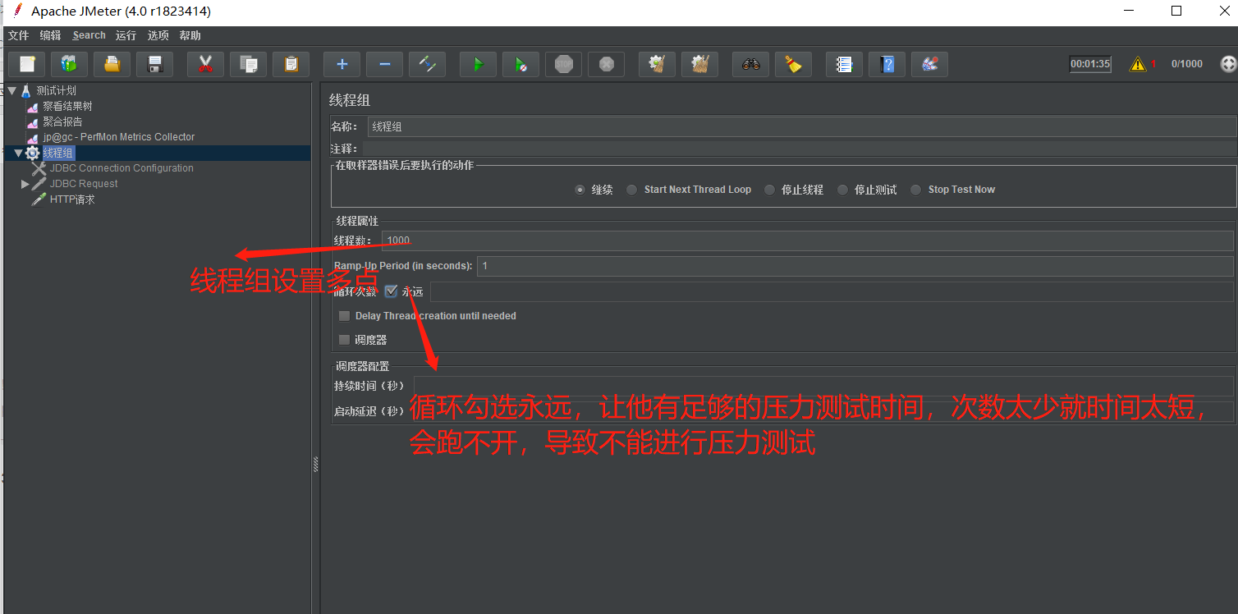Click the Open file folder icon
The height and width of the screenshot is (614, 1238).
click(112, 64)
